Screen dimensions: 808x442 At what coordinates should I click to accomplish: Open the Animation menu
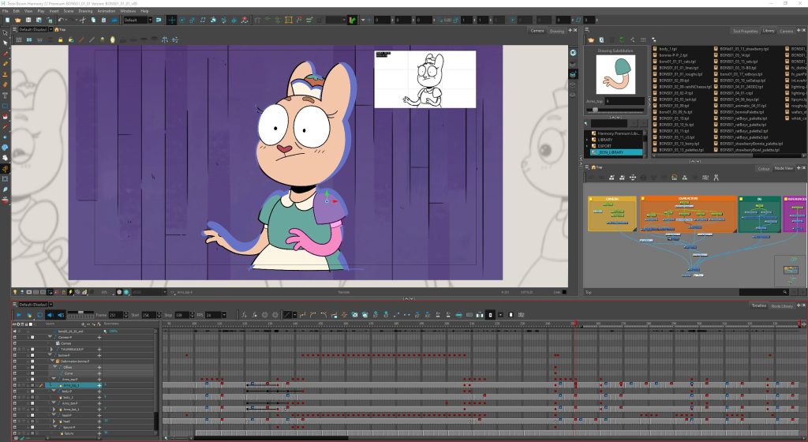[107, 11]
